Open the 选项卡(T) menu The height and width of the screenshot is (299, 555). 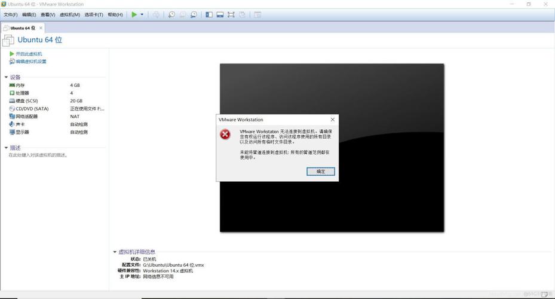[94, 14]
